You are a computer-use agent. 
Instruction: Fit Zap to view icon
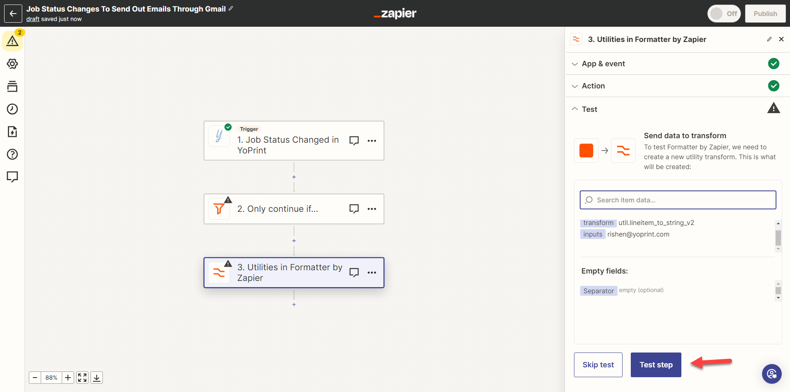[82, 378]
